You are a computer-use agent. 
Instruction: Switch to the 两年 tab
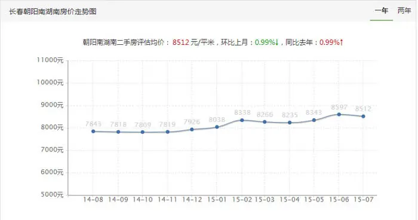tap(404, 11)
